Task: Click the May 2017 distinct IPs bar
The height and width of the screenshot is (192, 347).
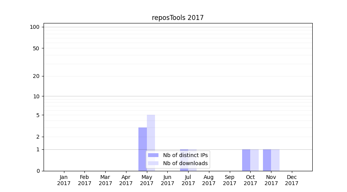Action: pyautogui.click(x=143, y=140)
